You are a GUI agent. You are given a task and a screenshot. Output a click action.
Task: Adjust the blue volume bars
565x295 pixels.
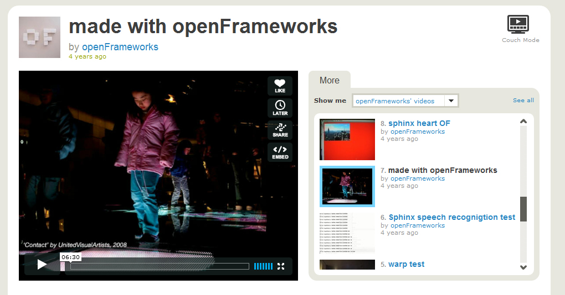pyautogui.click(x=264, y=266)
